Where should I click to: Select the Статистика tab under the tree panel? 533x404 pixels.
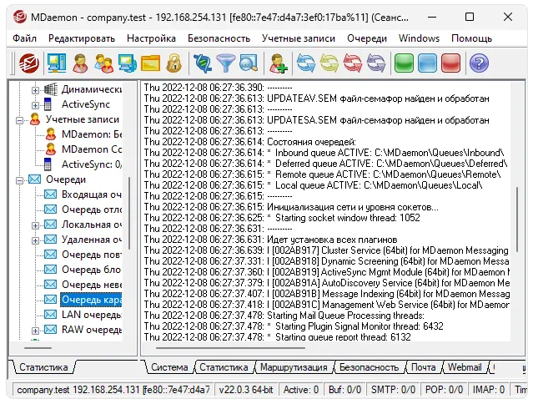click(x=43, y=367)
